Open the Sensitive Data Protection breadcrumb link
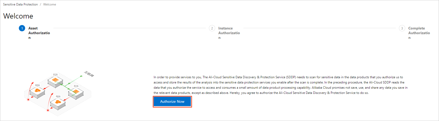Viewport: 439px width, 121px height. coord(20,4)
